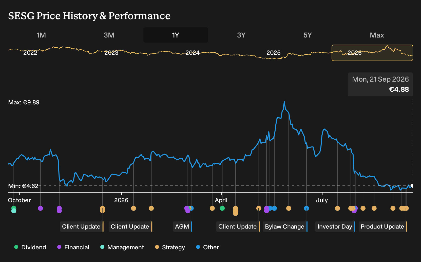Switch to the 3Y range tab
The width and height of the screenshot is (421, 262).
241,35
